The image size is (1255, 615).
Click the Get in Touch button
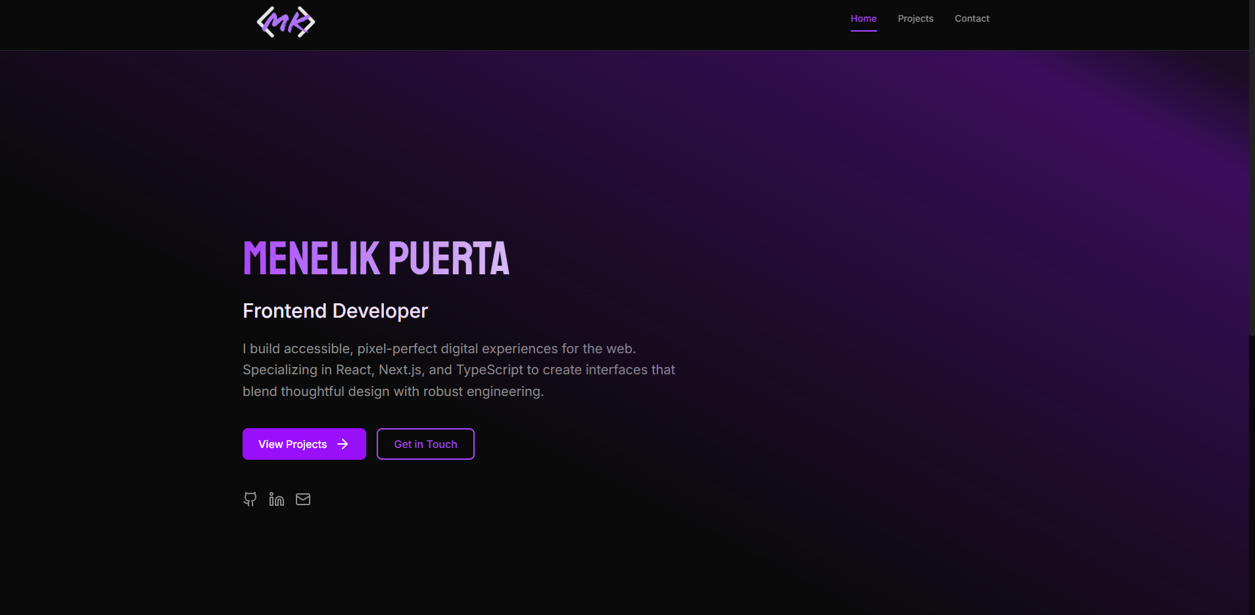click(x=425, y=444)
